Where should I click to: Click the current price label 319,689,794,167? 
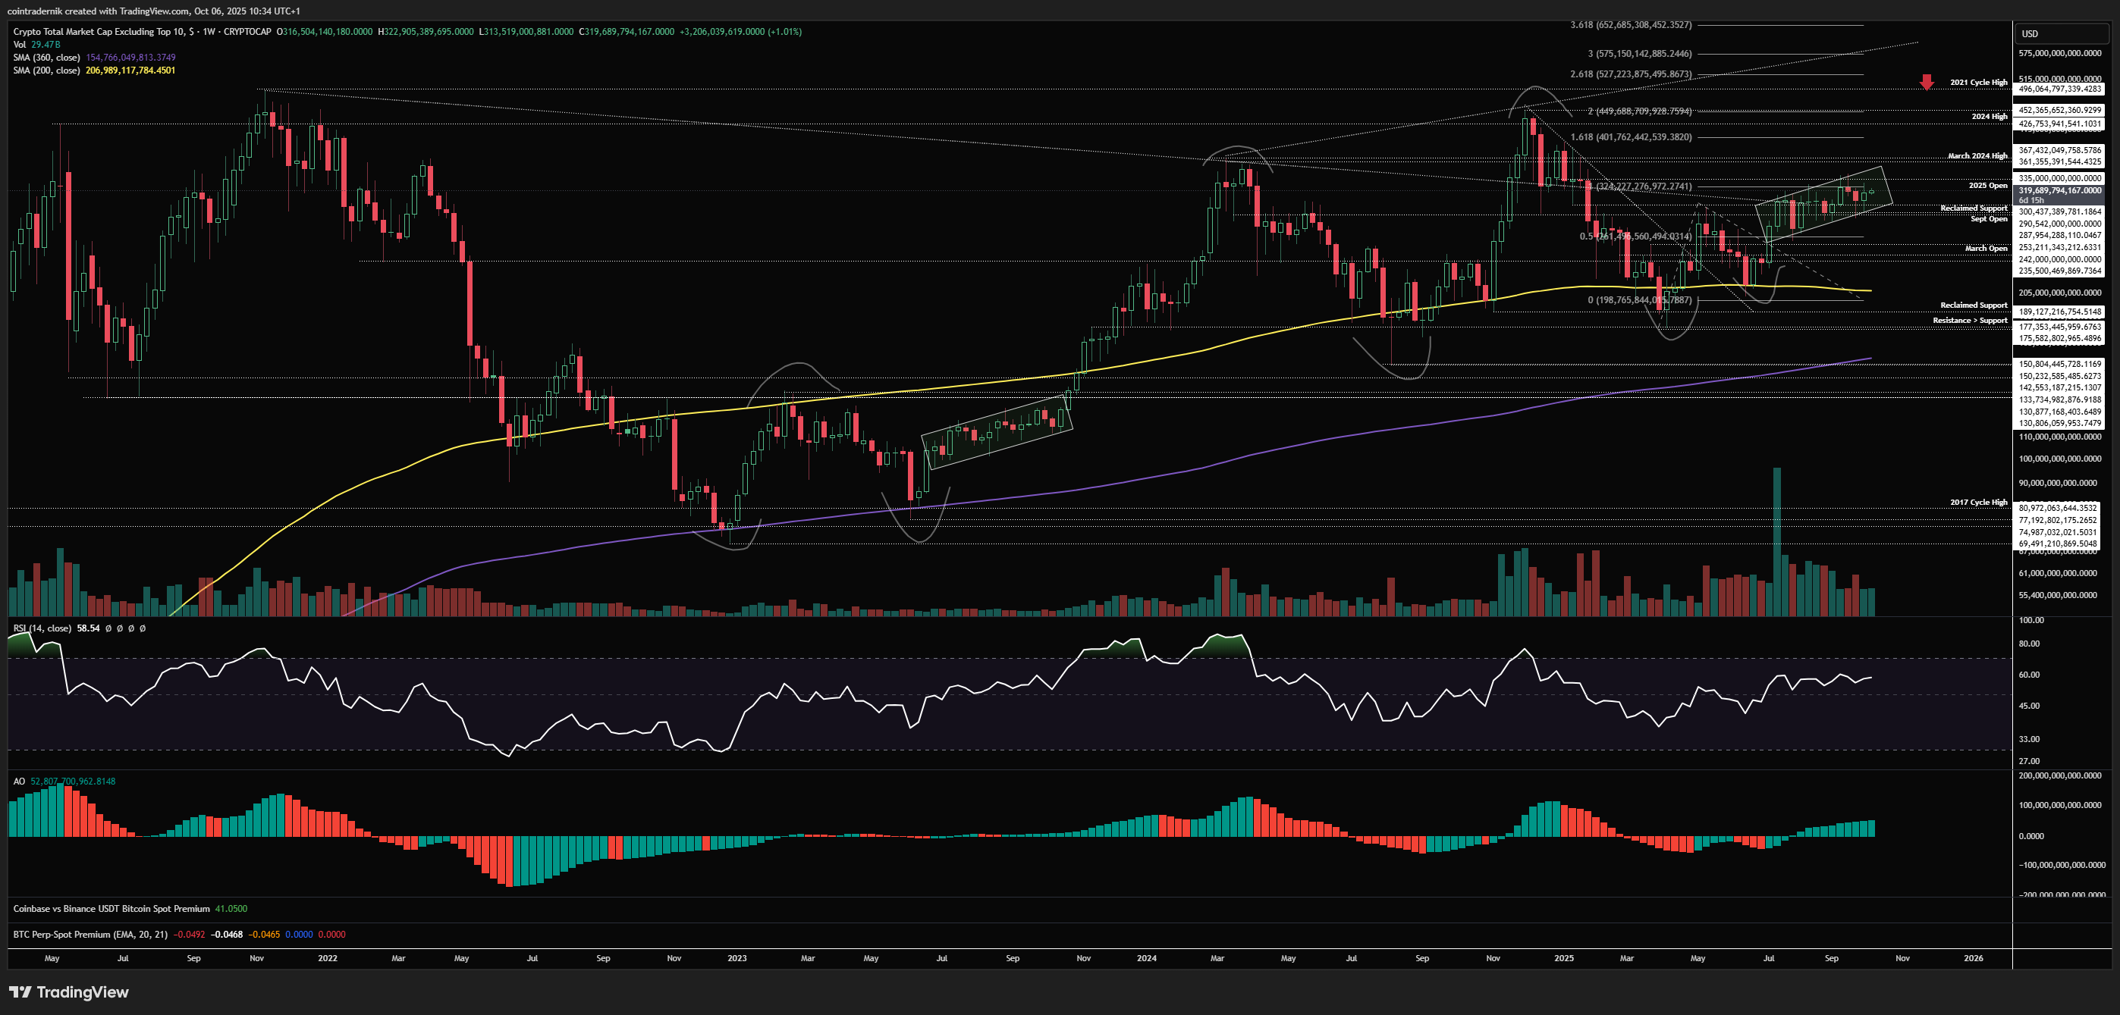[2059, 191]
